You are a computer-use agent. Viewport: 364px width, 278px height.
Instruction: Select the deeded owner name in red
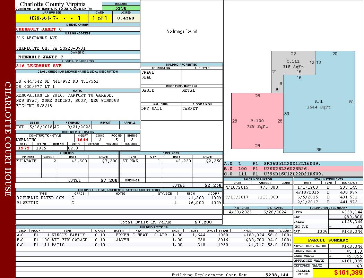pyautogui.click(x=39, y=29)
